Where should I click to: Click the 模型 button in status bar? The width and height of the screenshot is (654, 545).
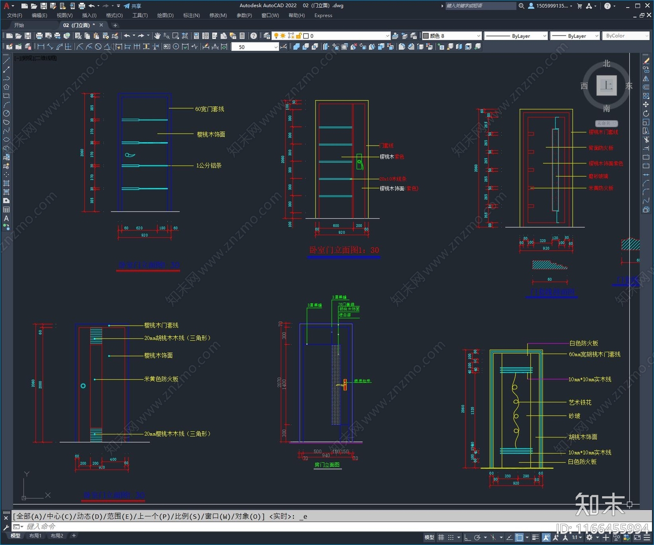click(x=429, y=537)
